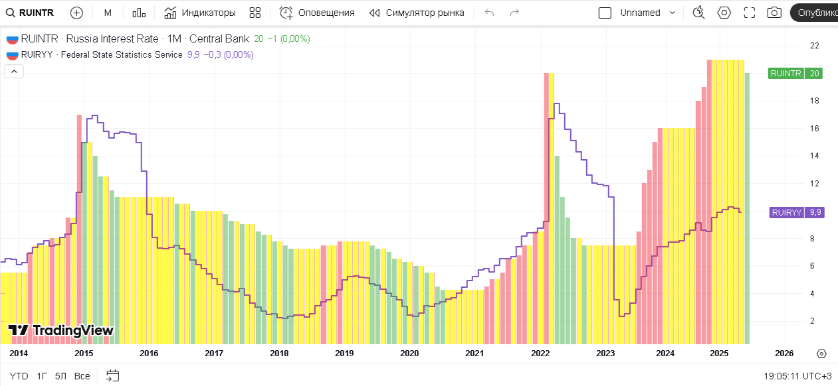The image size is (838, 386).
Task: Collapse the legend with chevron button
Action: (x=14, y=72)
